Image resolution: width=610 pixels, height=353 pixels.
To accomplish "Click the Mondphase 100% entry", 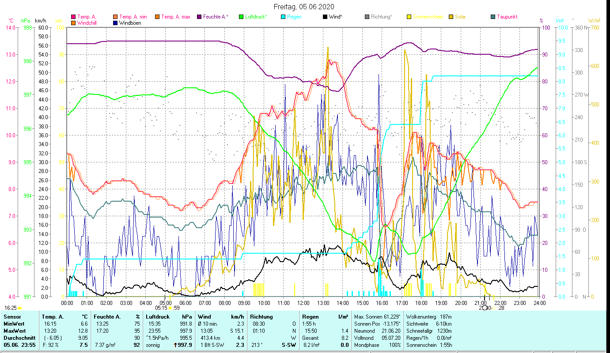I will [x=377, y=345].
